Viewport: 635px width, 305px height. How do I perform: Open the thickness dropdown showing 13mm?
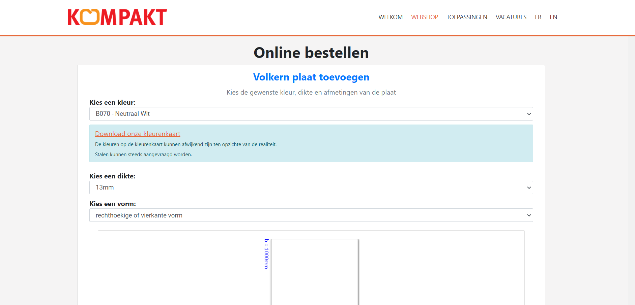pyautogui.click(x=311, y=188)
